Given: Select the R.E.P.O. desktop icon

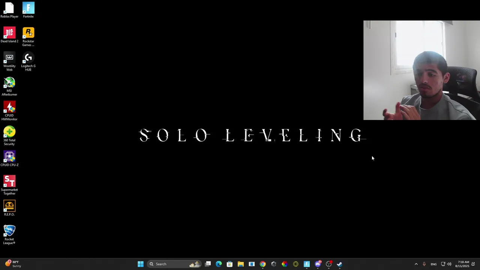Looking at the screenshot, I should 9,208.
